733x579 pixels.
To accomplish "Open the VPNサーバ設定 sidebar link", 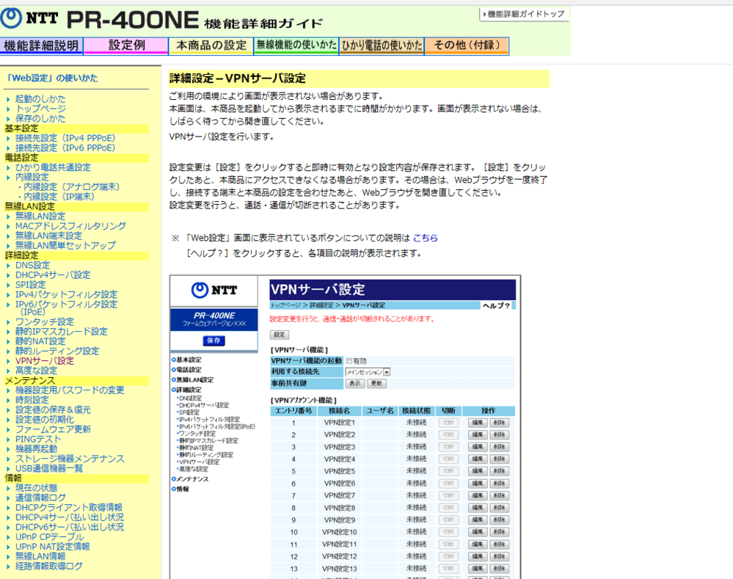I will [45, 361].
